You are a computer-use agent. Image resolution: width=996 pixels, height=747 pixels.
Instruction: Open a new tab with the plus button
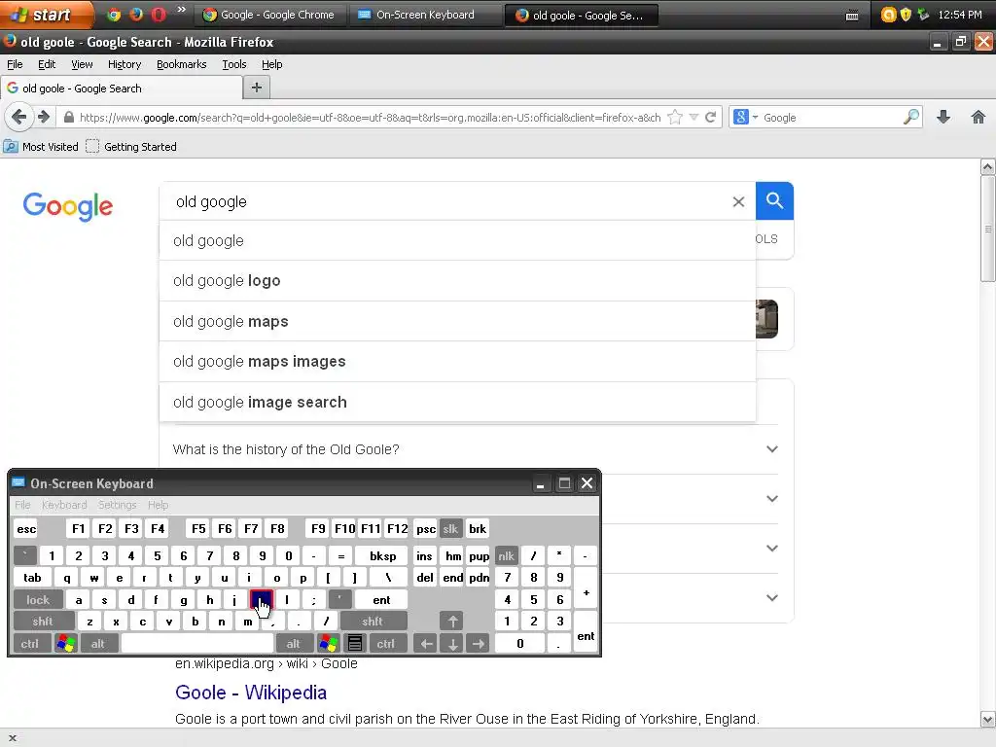point(257,88)
